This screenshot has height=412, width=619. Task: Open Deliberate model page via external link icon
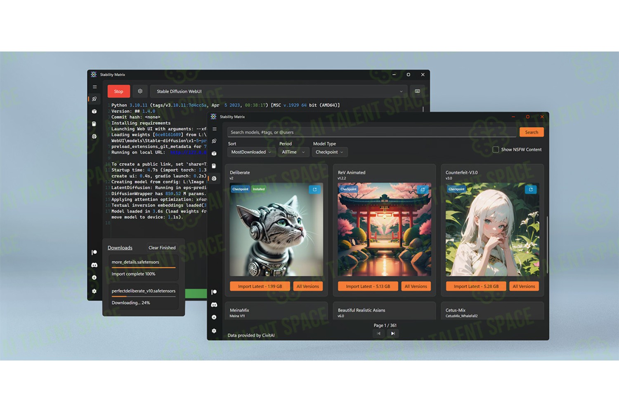(314, 190)
